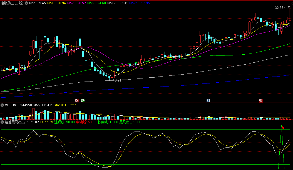Click the 16.91 low price label
Image resolution: width=293 pixels, height=170 pixels.
click(117, 80)
